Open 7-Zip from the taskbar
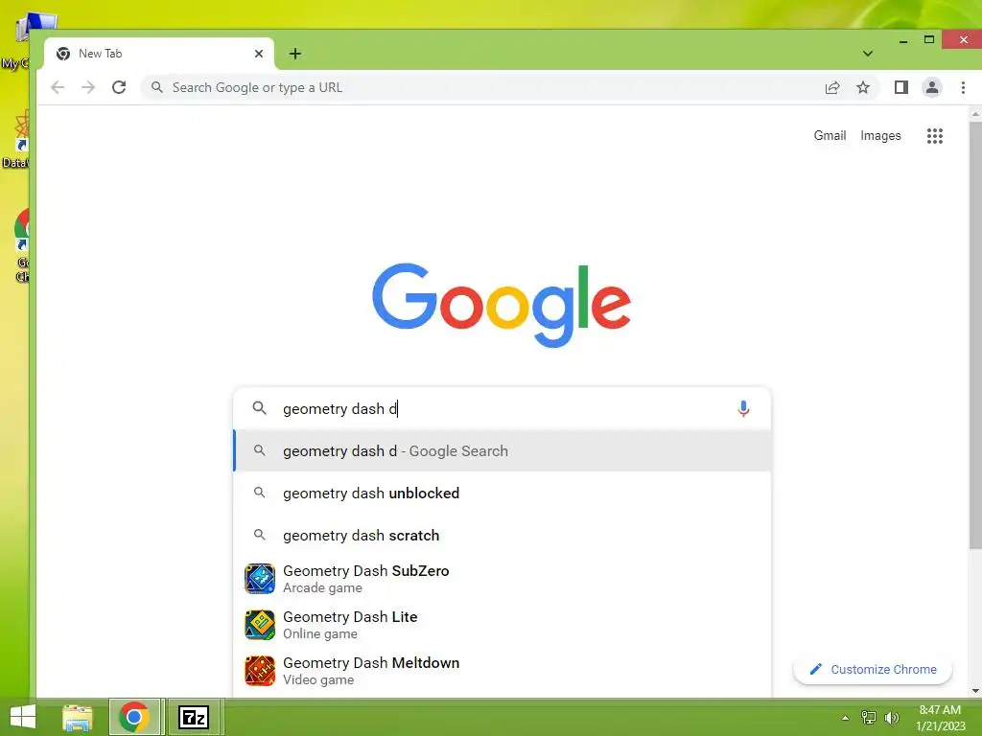The height and width of the screenshot is (736, 982). (194, 717)
